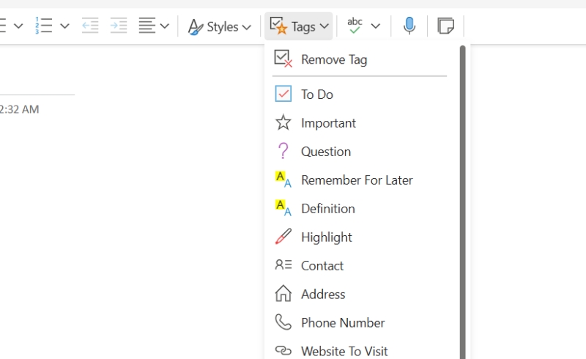The width and height of the screenshot is (586, 359).
Task: Click the paragraph alignment icon
Action: click(147, 26)
